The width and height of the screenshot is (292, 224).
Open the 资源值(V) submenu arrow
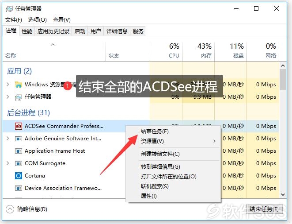click(x=215, y=141)
